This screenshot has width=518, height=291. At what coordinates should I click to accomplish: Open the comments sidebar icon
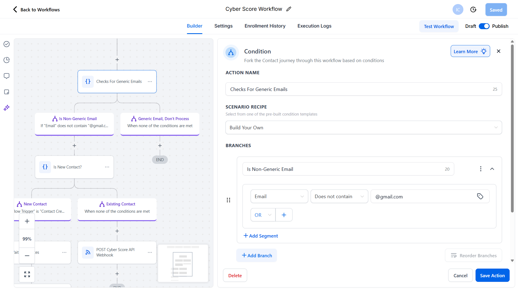pyautogui.click(x=7, y=76)
